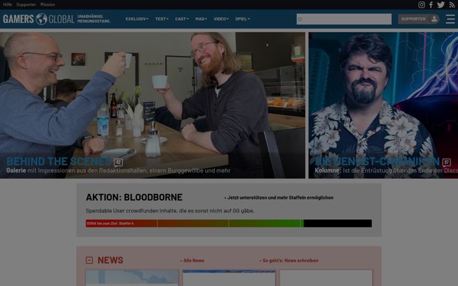
Task: Click the News section heading
Action: click(111, 260)
